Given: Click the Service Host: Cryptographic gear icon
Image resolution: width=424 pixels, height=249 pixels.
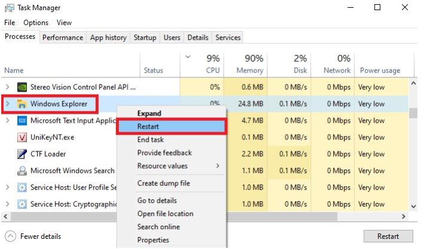Looking at the screenshot, I should [22, 204].
